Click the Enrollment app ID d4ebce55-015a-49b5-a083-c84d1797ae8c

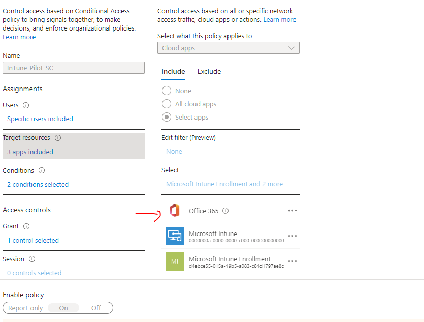pos(236,266)
